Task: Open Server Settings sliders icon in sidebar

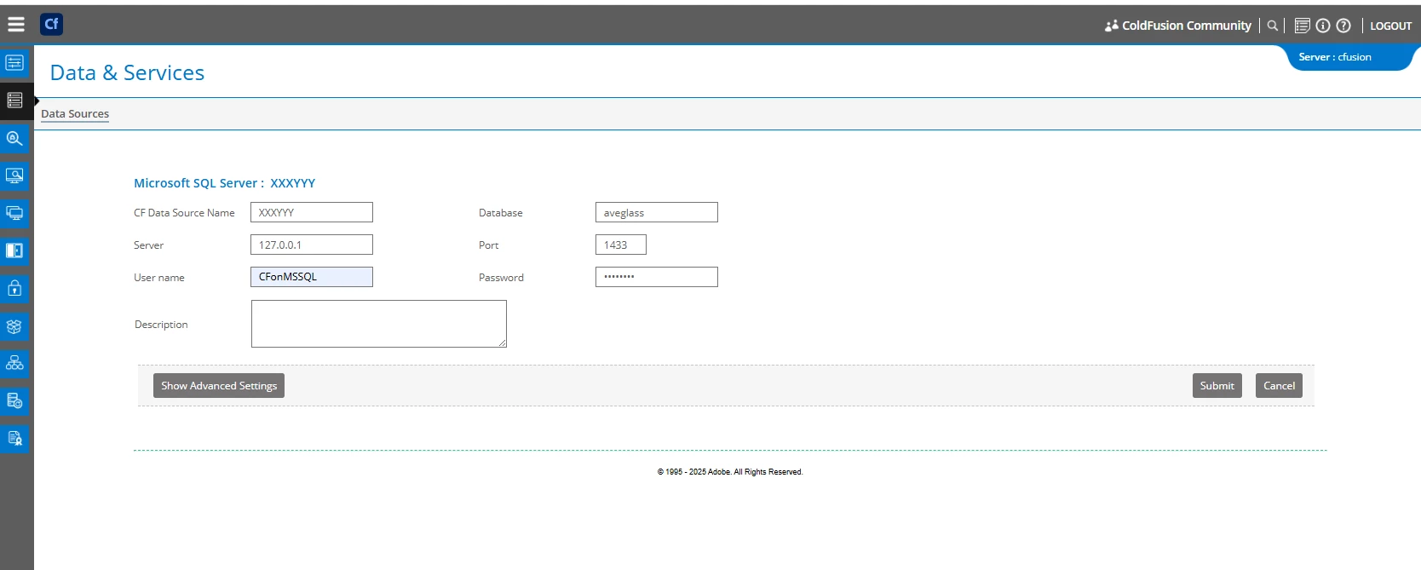Action: [14, 63]
